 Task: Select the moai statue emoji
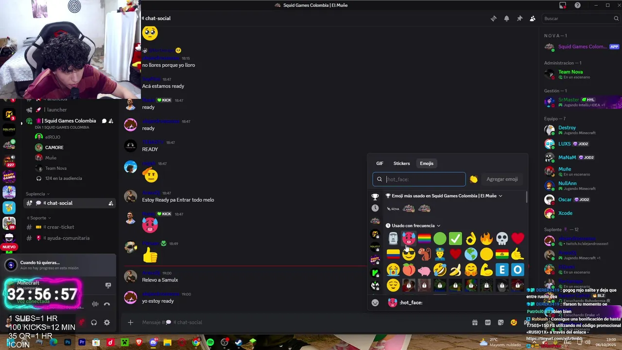393,238
